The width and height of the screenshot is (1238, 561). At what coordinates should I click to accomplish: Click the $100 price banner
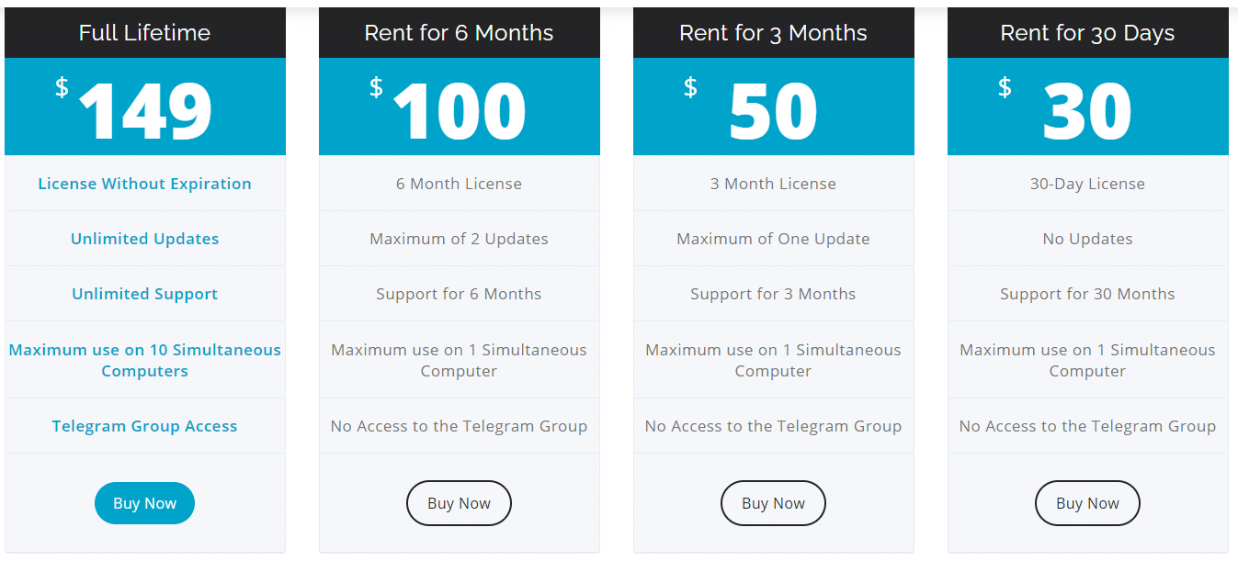[x=459, y=108]
